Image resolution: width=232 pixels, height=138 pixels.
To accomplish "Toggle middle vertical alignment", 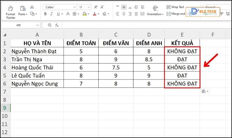I will 124,7.
